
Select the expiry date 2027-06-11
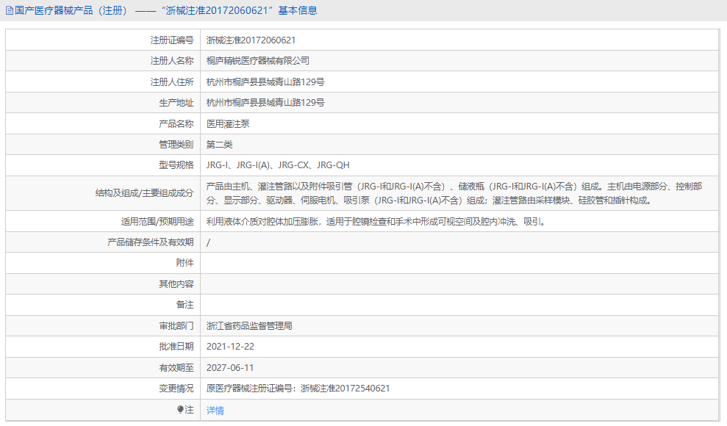pyautogui.click(x=232, y=367)
